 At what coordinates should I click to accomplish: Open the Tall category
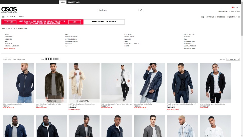[x=185, y=39]
